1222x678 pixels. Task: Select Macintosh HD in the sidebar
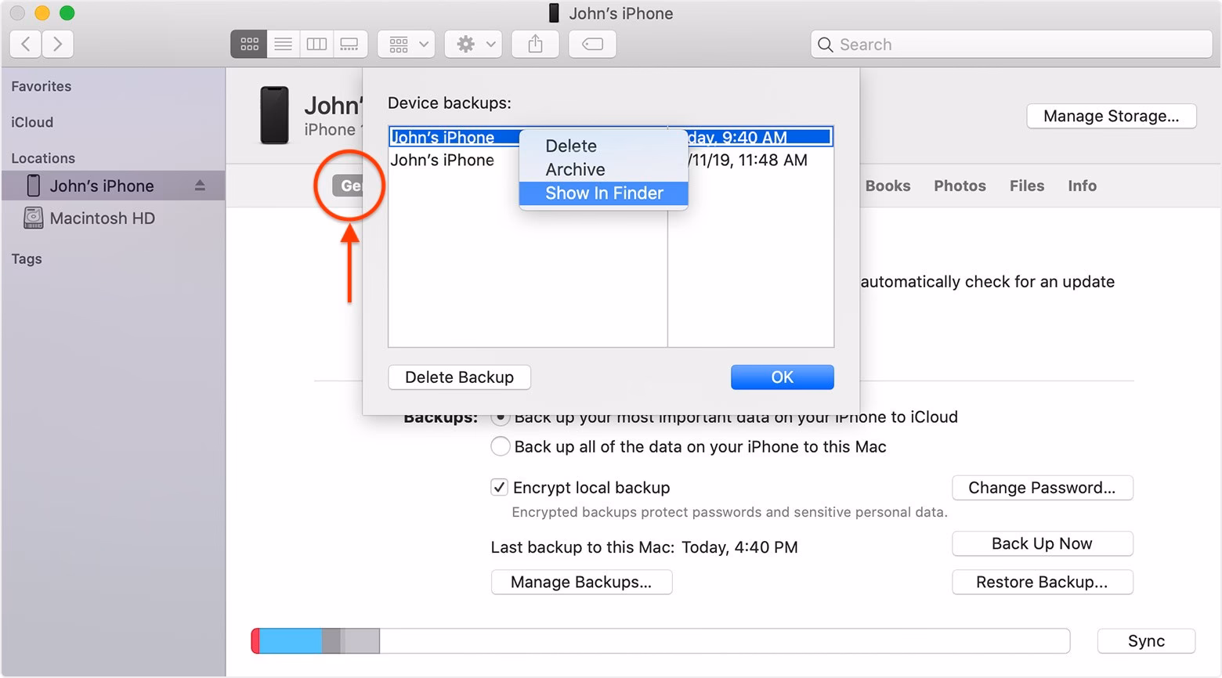pyautogui.click(x=103, y=218)
